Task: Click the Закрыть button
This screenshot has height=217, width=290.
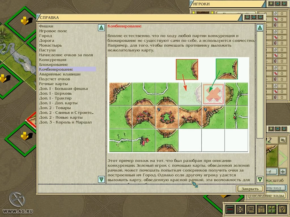Action: [x=250, y=189]
